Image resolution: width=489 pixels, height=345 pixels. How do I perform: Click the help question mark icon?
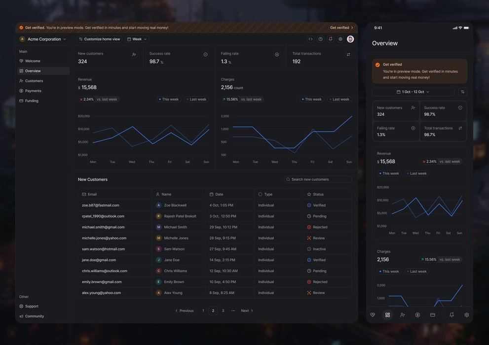pos(320,39)
